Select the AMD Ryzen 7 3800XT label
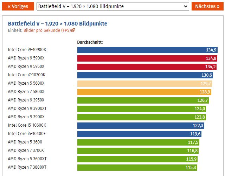225x176 pixels. click(27, 167)
